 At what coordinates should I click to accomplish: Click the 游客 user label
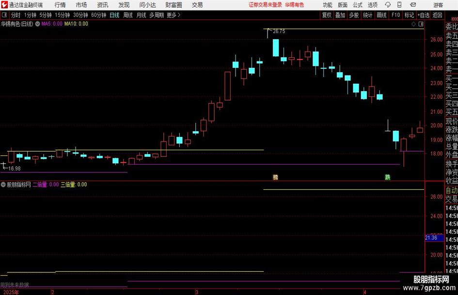point(438,5)
